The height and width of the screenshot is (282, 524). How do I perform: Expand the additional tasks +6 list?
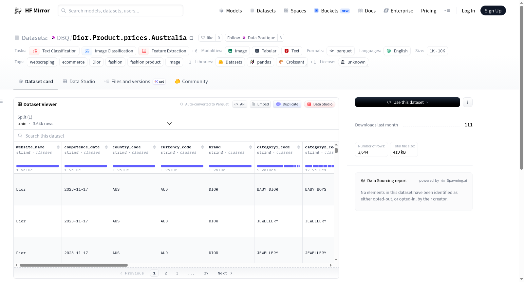point(195,51)
